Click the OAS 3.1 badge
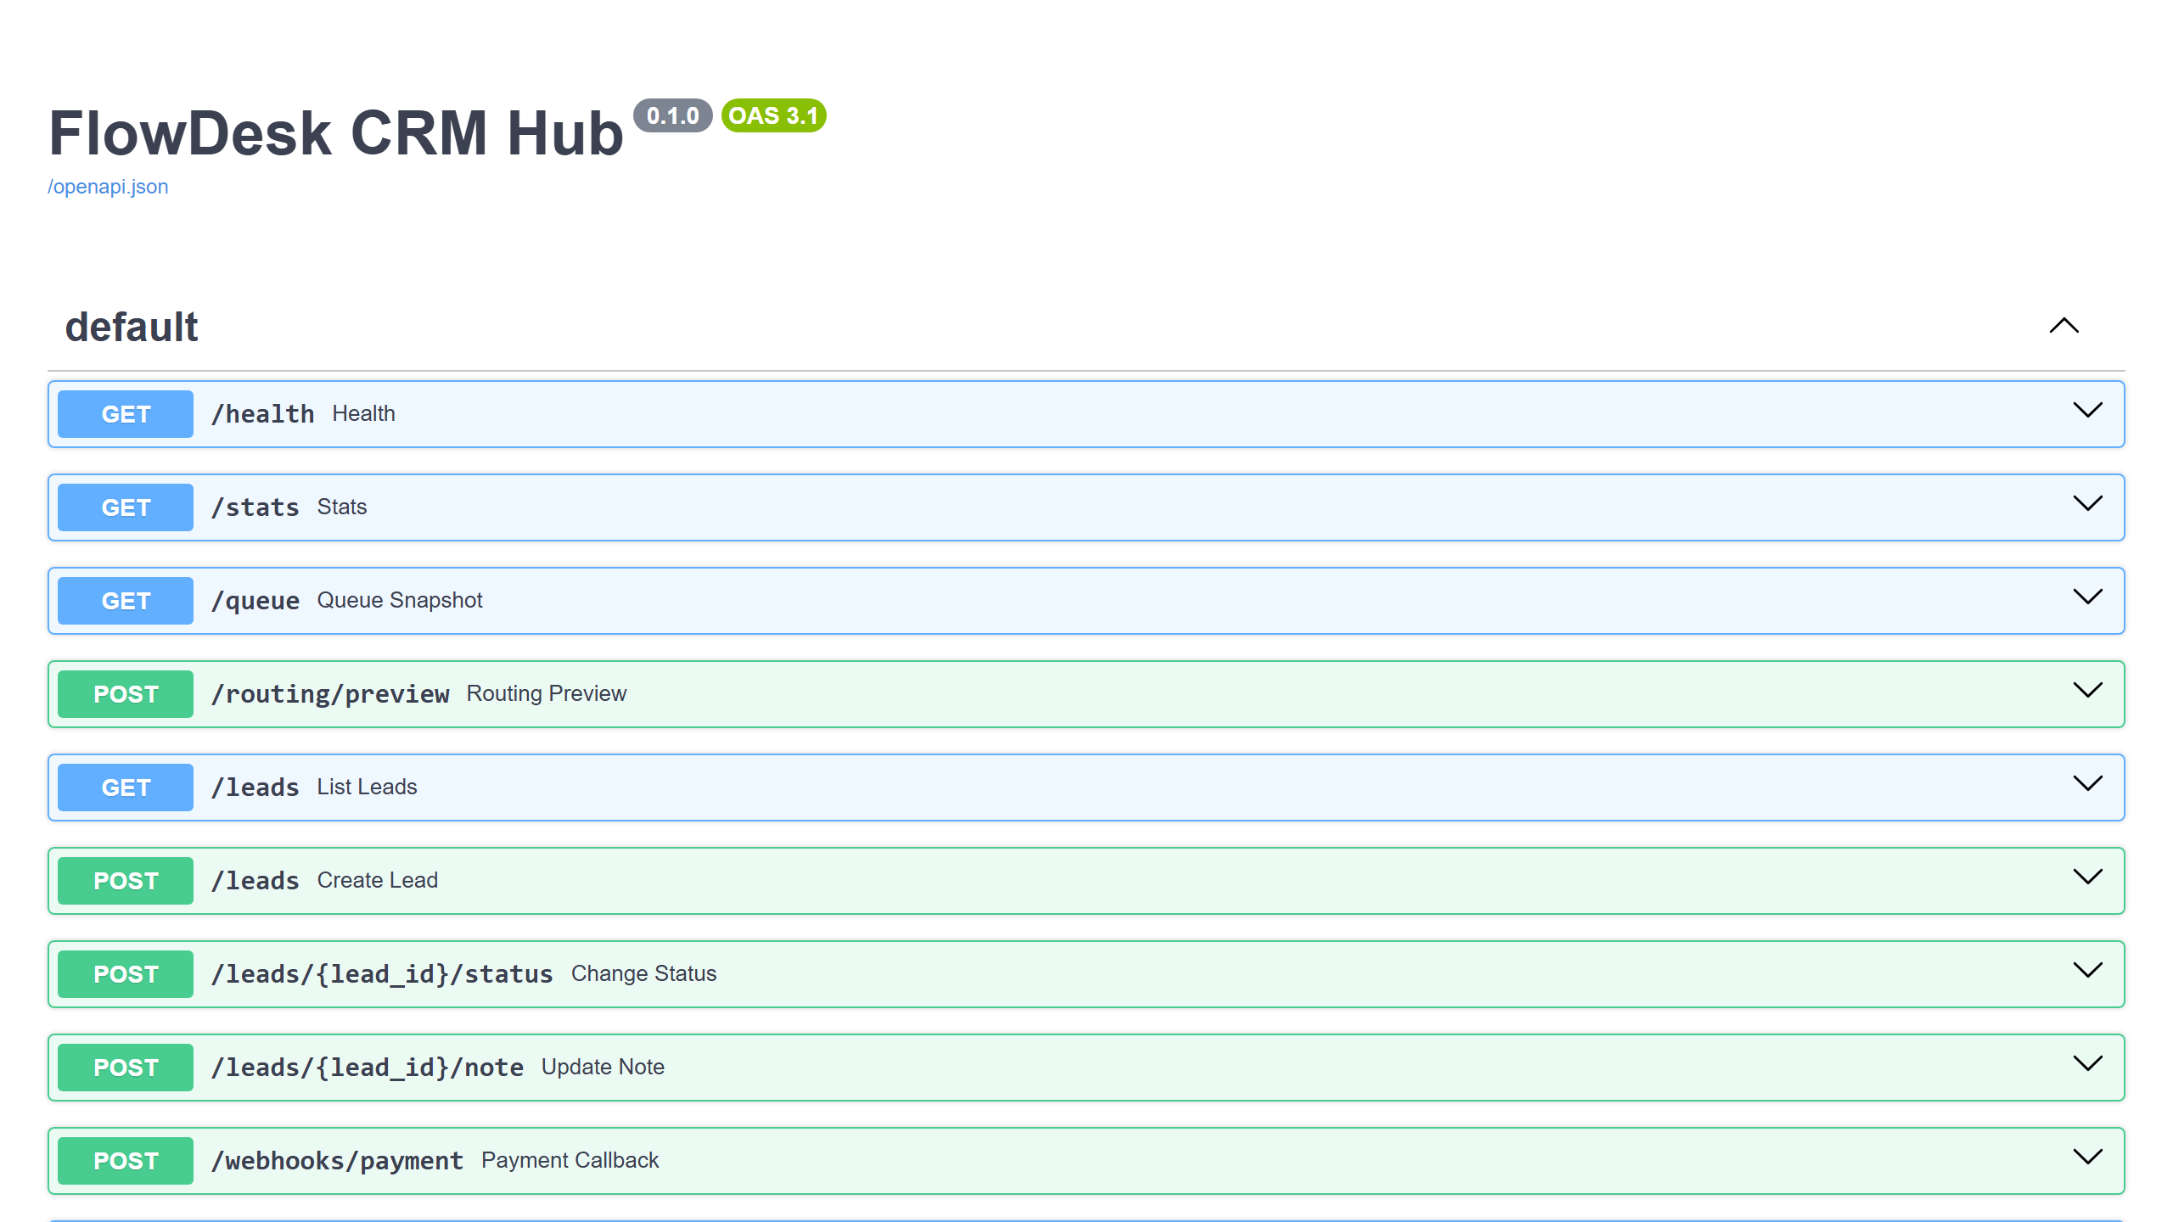 tap(772, 116)
